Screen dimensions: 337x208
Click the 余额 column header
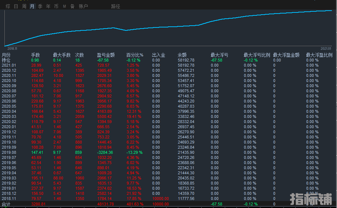(182, 55)
